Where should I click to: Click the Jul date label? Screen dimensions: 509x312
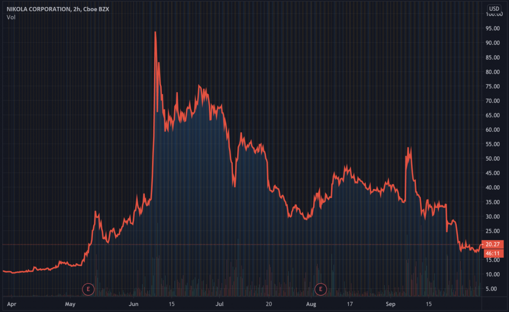click(219, 304)
